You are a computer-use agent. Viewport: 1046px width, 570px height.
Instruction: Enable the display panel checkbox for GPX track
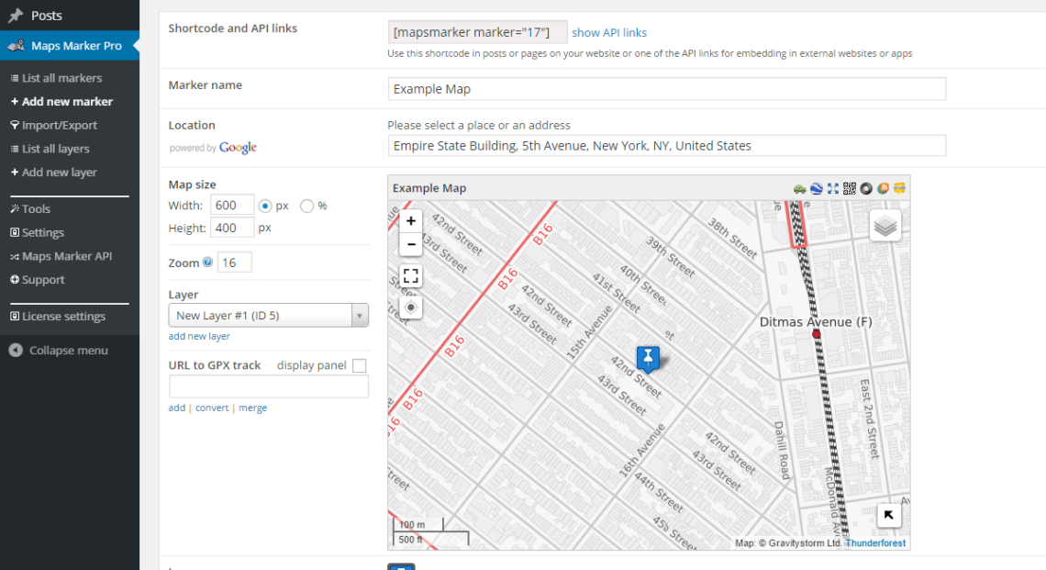pos(359,365)
